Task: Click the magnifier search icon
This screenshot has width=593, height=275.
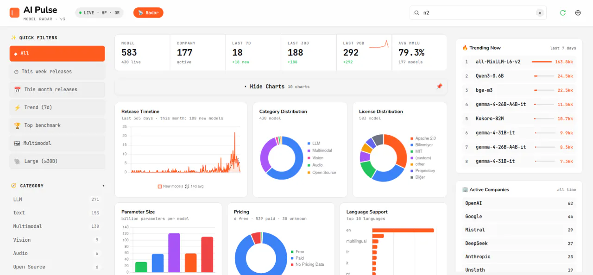Action: click(416, 13)
